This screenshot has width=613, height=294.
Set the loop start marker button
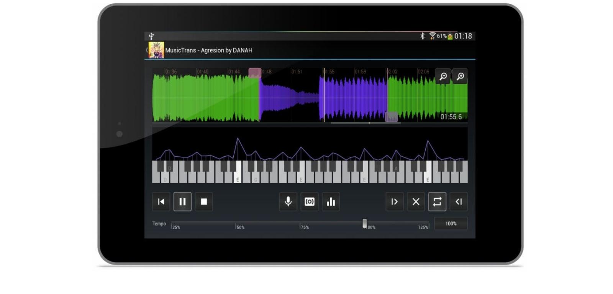pyautogui.click(x=394, y=201)
